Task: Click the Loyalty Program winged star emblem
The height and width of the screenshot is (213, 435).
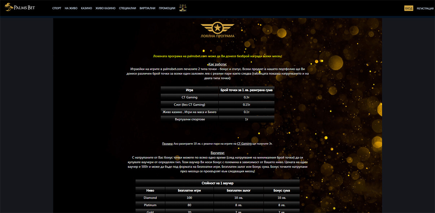Action: pyautogui.click(x=217, y=27)
